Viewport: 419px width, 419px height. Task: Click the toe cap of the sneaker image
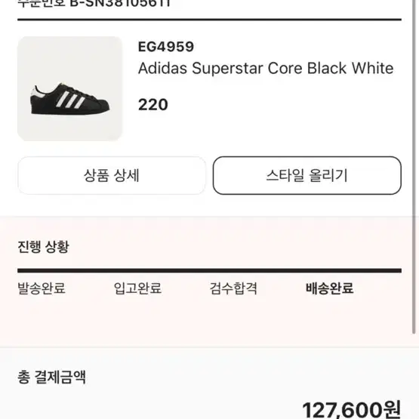[x=101, y=106]
